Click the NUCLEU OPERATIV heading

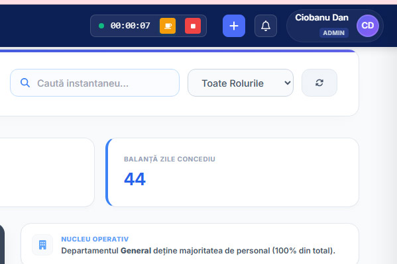pos(95,239)
